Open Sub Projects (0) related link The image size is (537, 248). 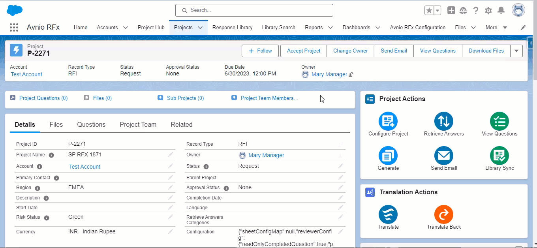[185, 98]
